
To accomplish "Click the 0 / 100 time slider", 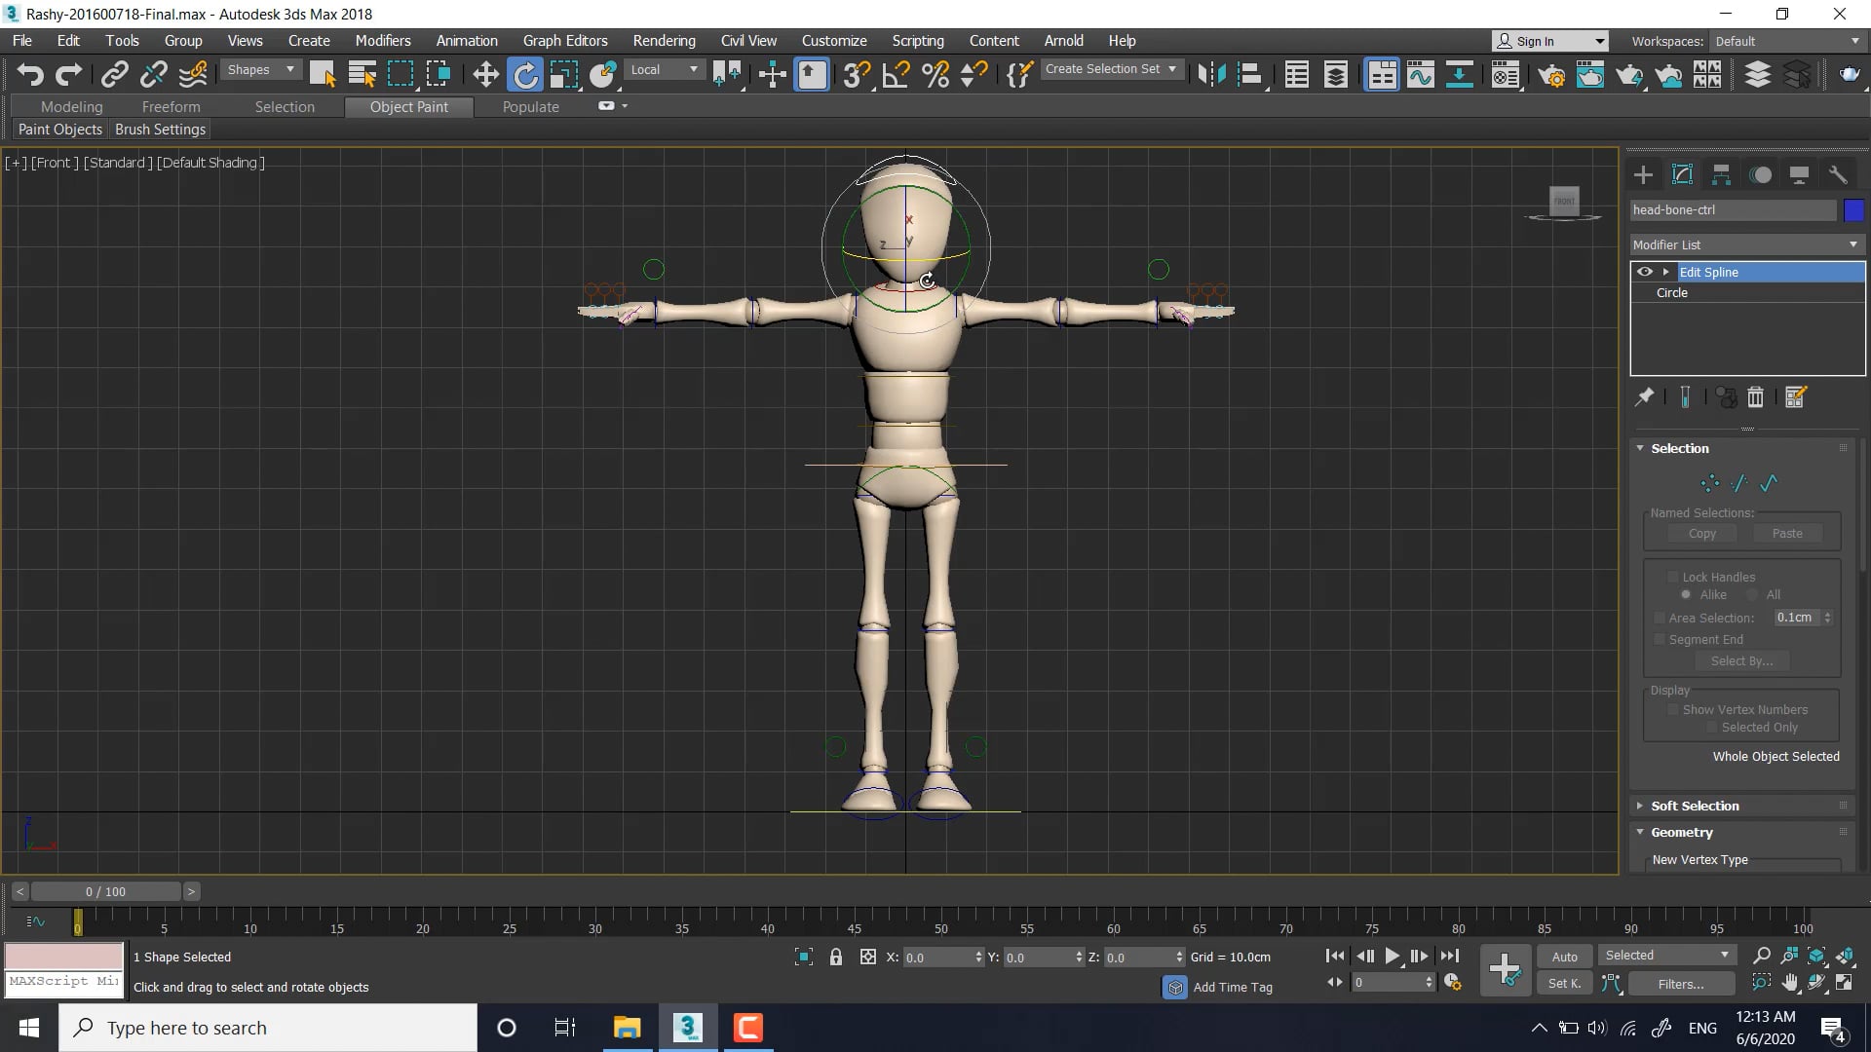I will tap(105, 891).
